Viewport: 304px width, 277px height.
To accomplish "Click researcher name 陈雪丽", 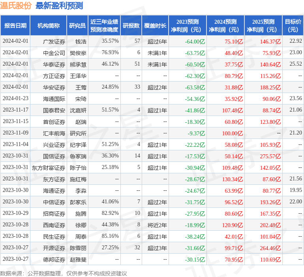I will (x=78, y=248).
